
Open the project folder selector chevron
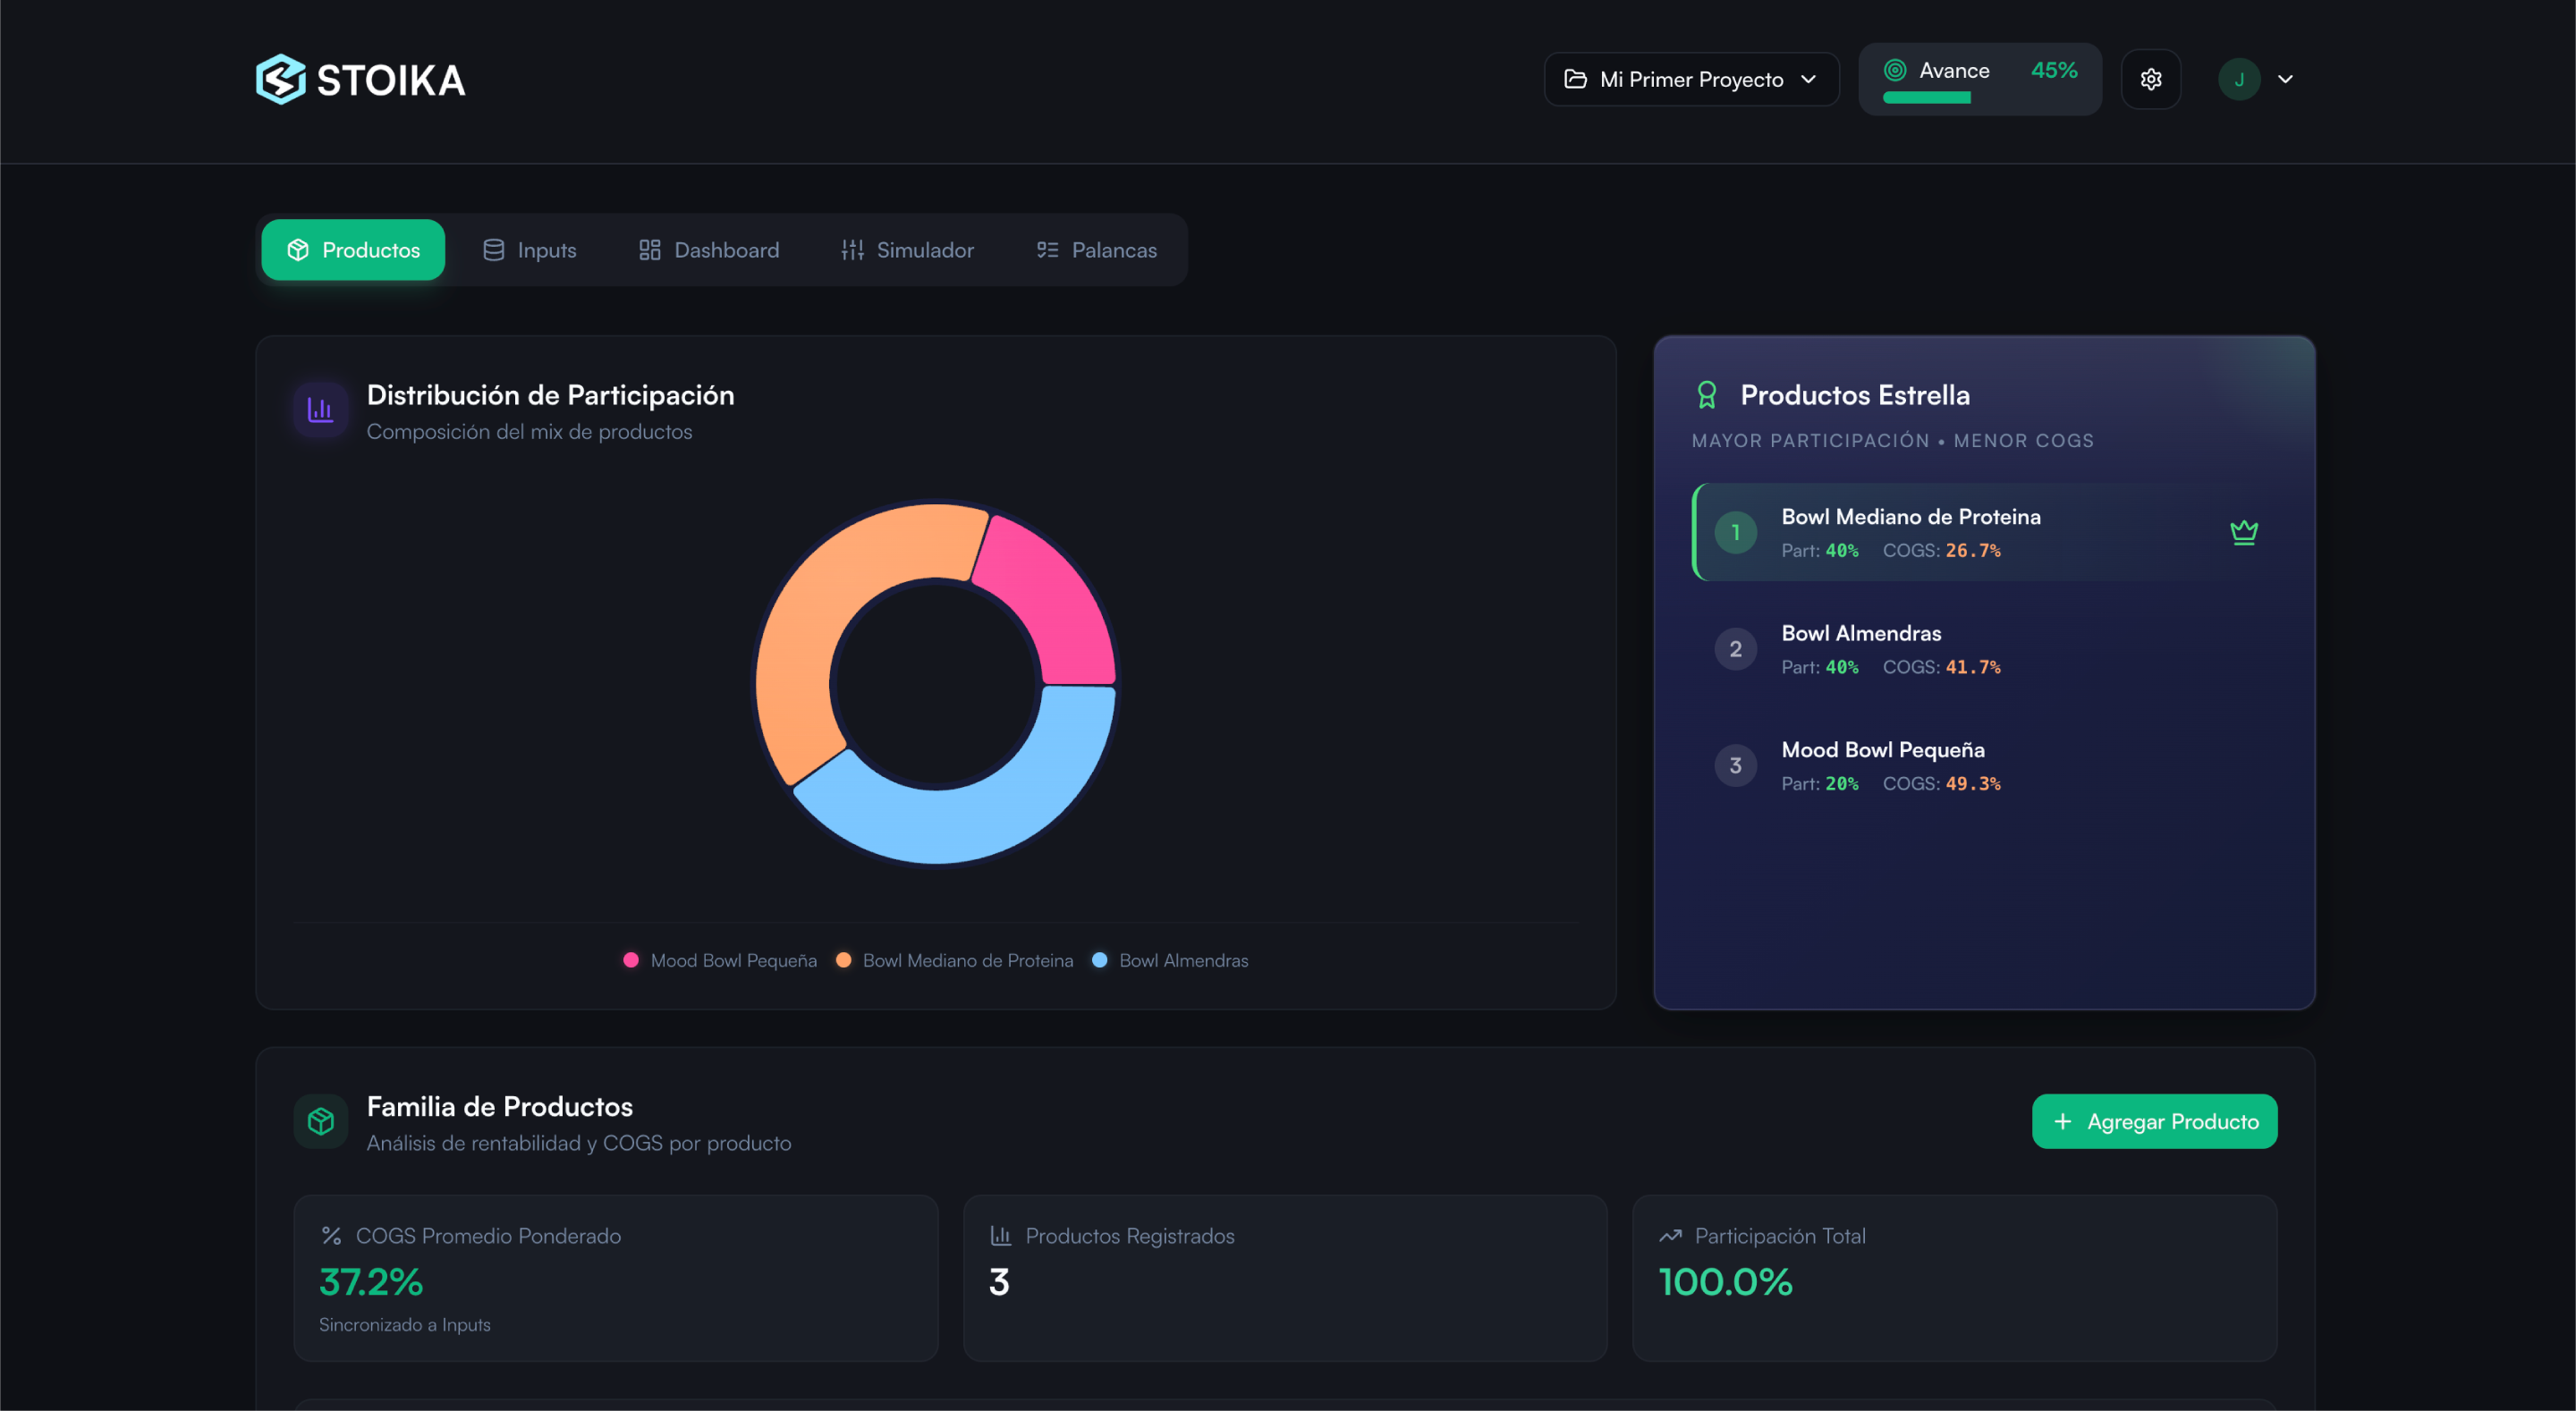pos(1809,79)
